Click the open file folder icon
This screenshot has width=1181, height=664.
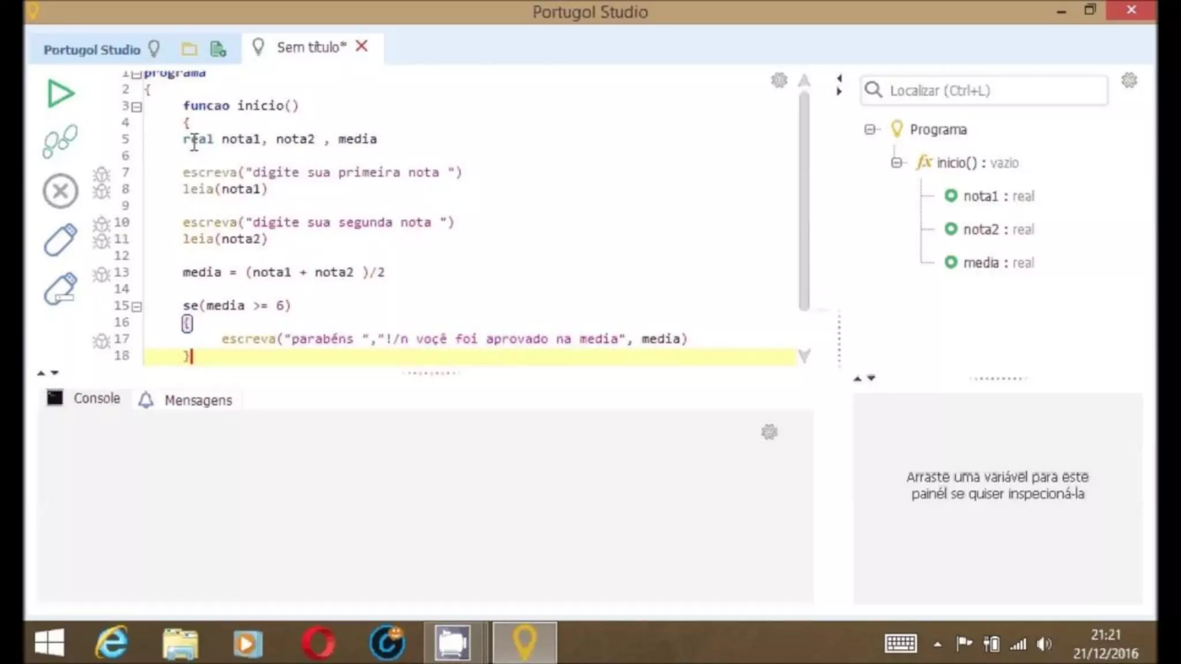click(x=189, y=50)
